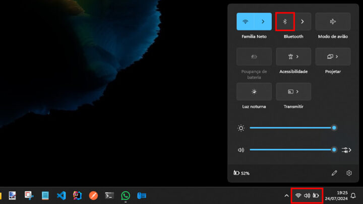
Task: Expand the Família Neto Wi-Fi network list
Action: pos(263,22)
